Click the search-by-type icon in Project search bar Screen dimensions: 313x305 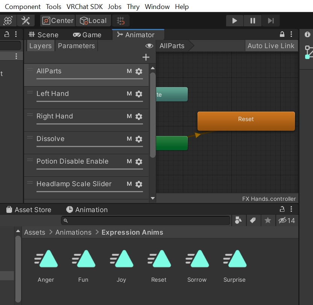[x=239, y=220]
